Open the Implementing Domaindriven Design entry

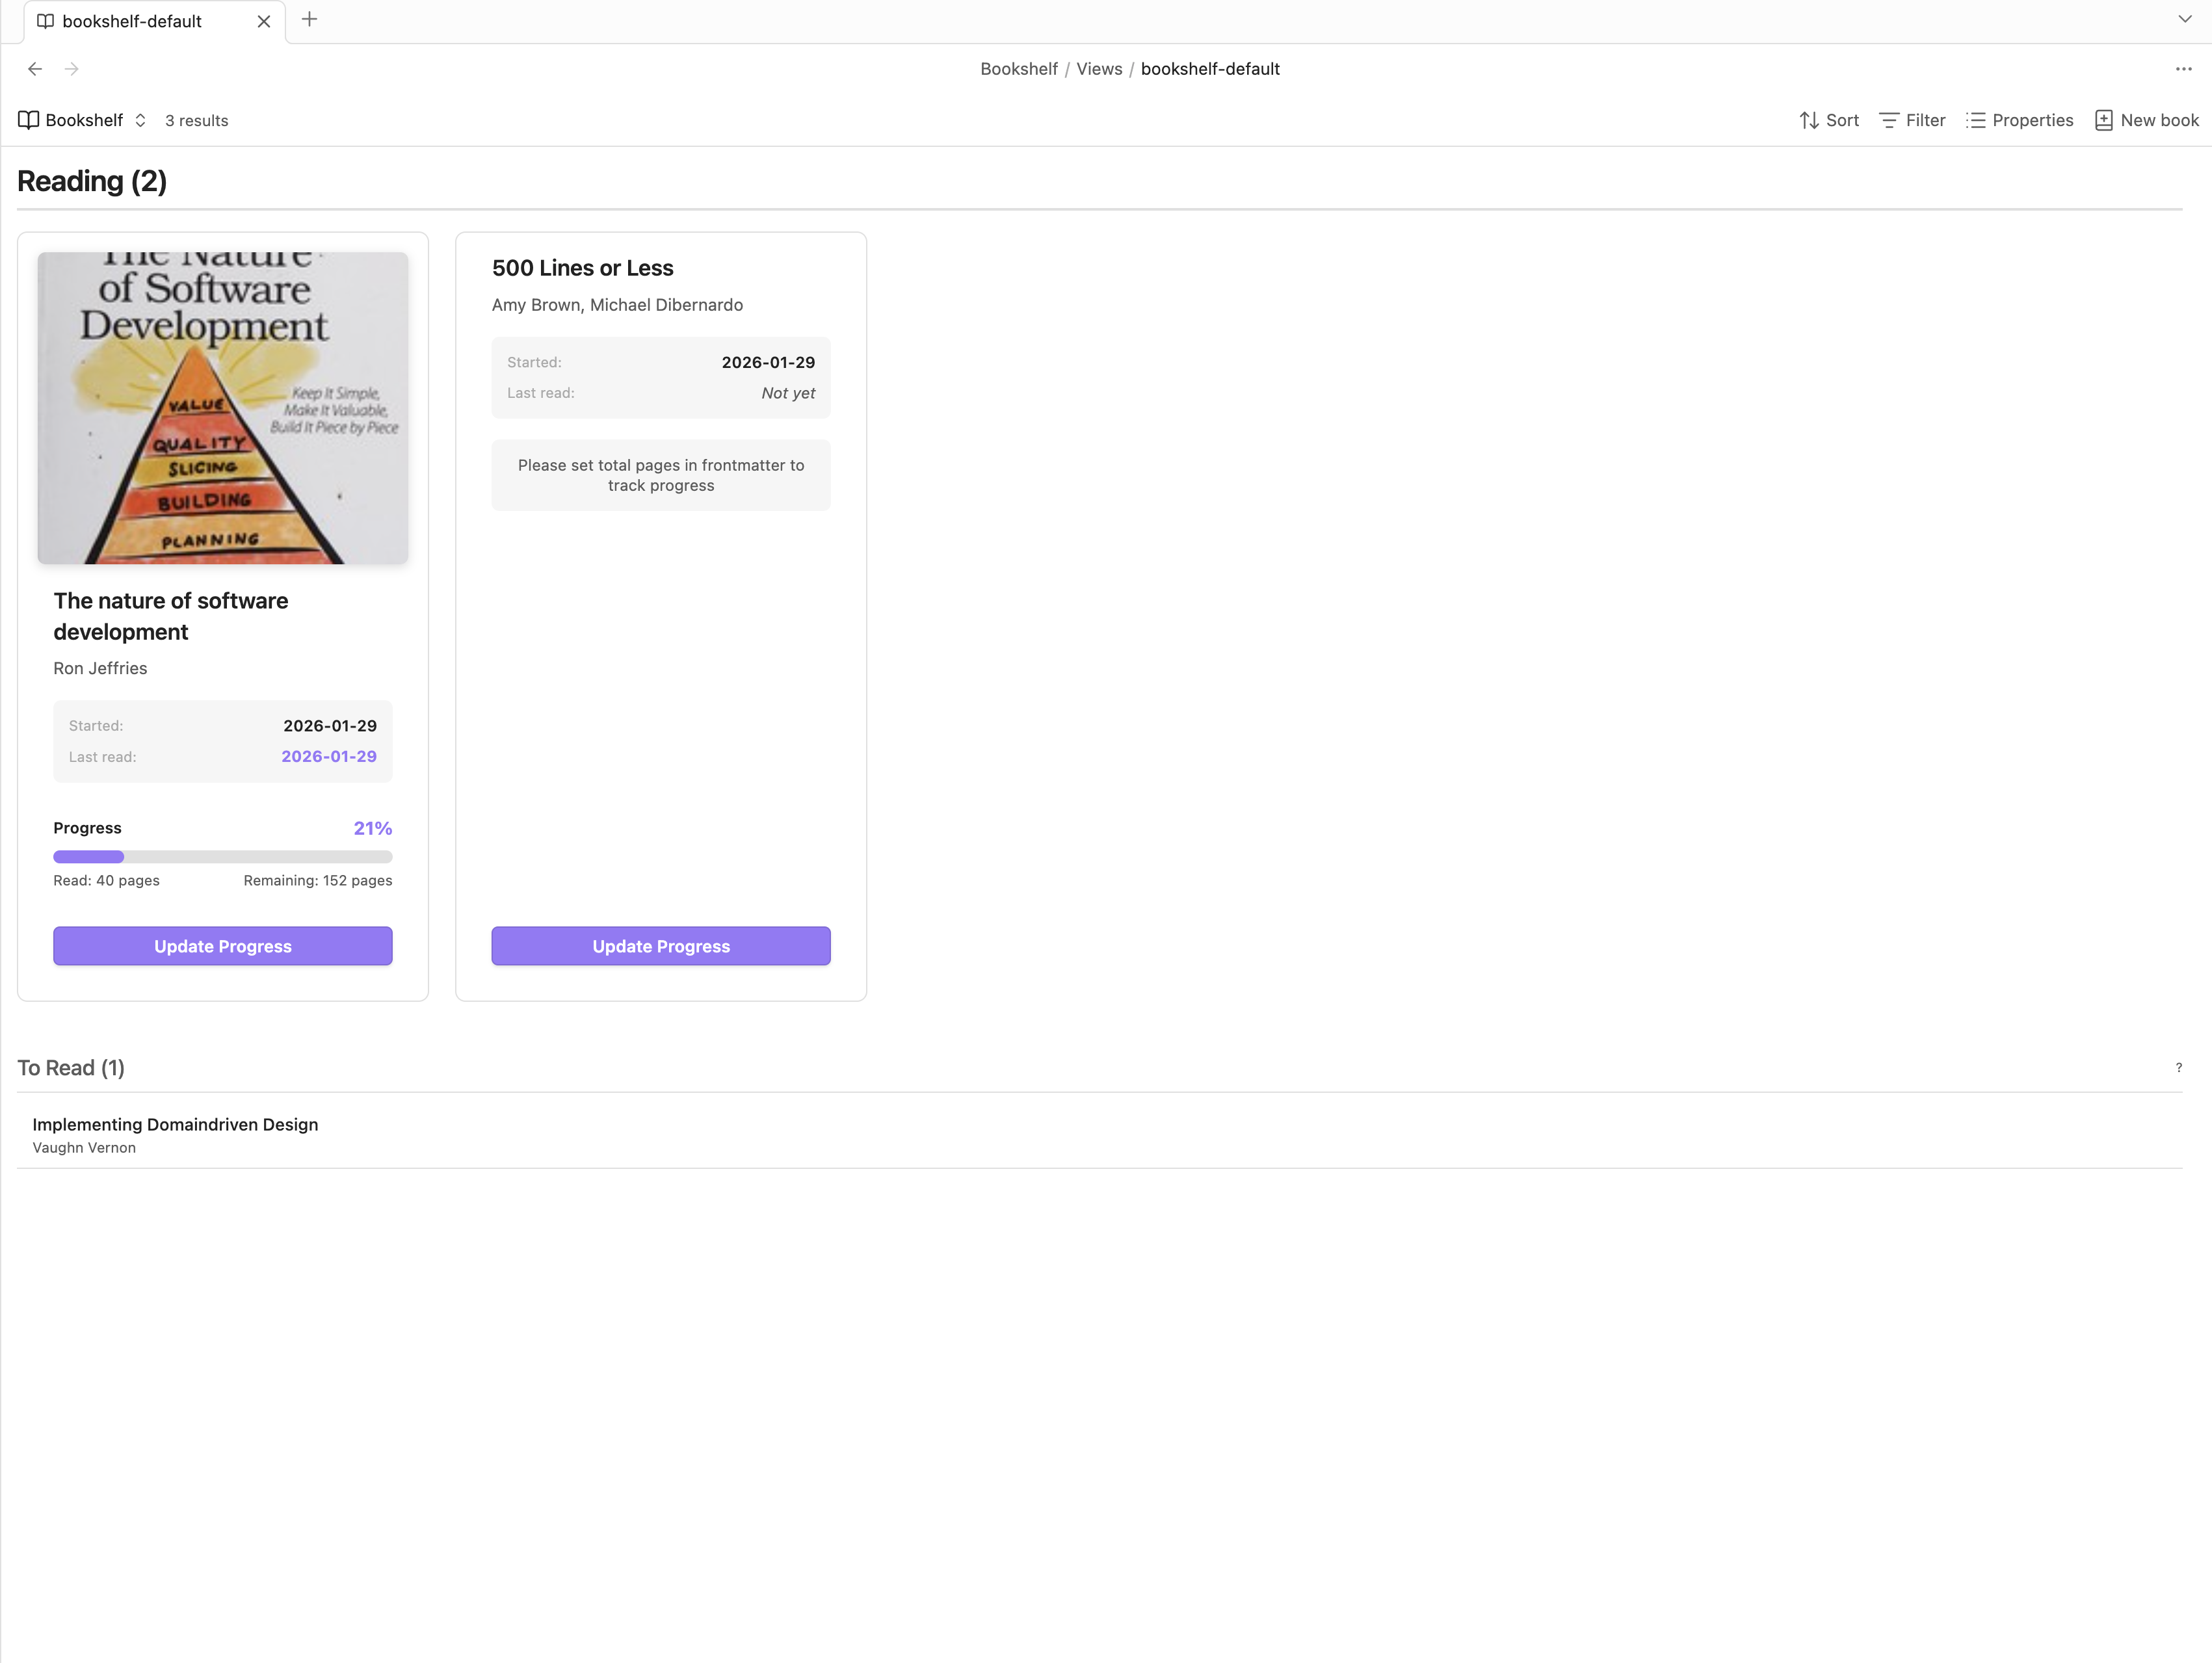175,1124
